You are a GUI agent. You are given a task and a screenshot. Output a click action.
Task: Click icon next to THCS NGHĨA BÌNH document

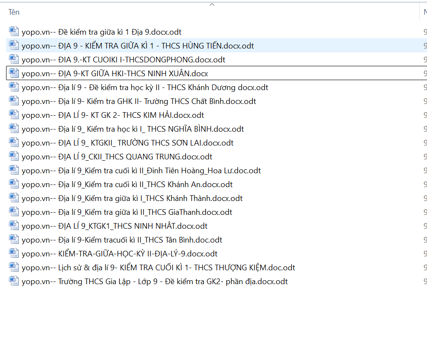click(14, 129)
